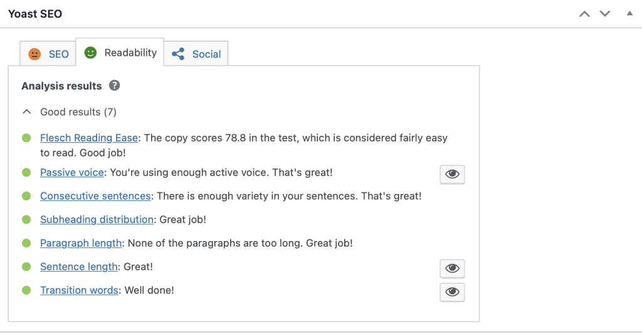Screen dimensions: 642x333
Task: Toggle eye highlight for Sentence length
Action: point(452,269)
